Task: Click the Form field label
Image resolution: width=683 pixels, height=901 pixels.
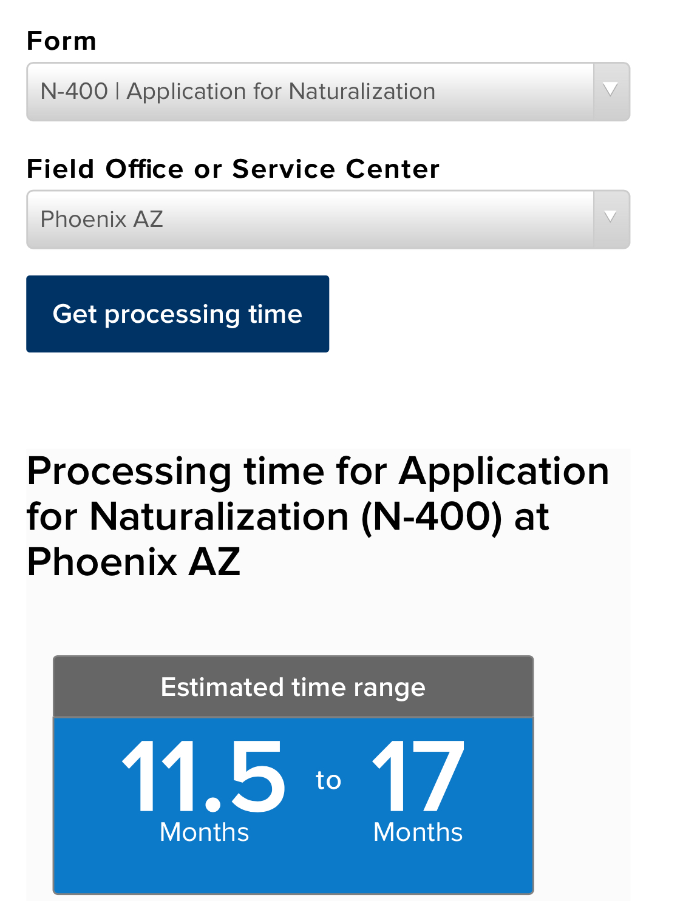Action: point(61,41)
